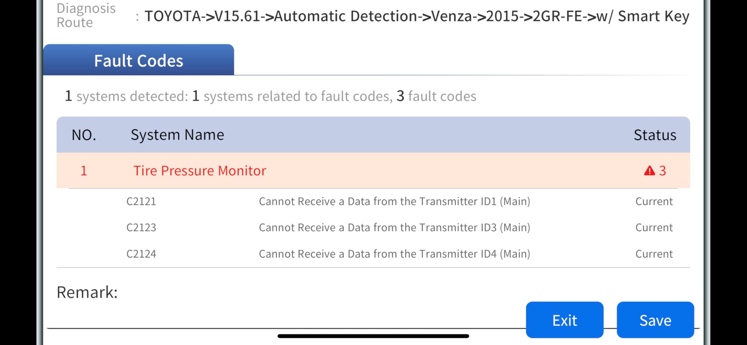Select fault code C2121
The image size is (747, 345).
pyautogui.click(x=141, y=201)
